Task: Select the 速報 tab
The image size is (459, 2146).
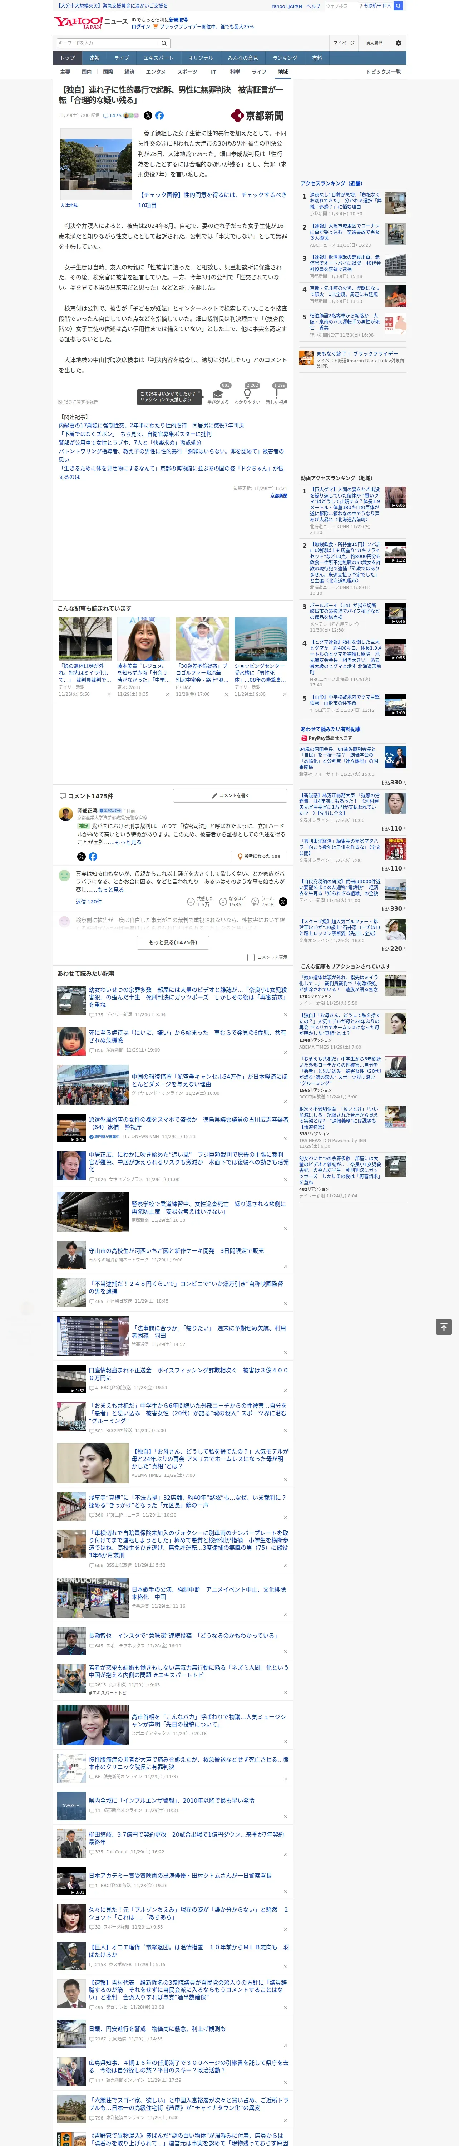Action: tap(94, 58)
